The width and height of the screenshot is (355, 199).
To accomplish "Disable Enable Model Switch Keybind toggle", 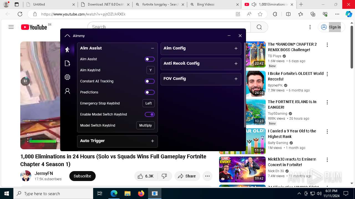I will click(150, 114).
